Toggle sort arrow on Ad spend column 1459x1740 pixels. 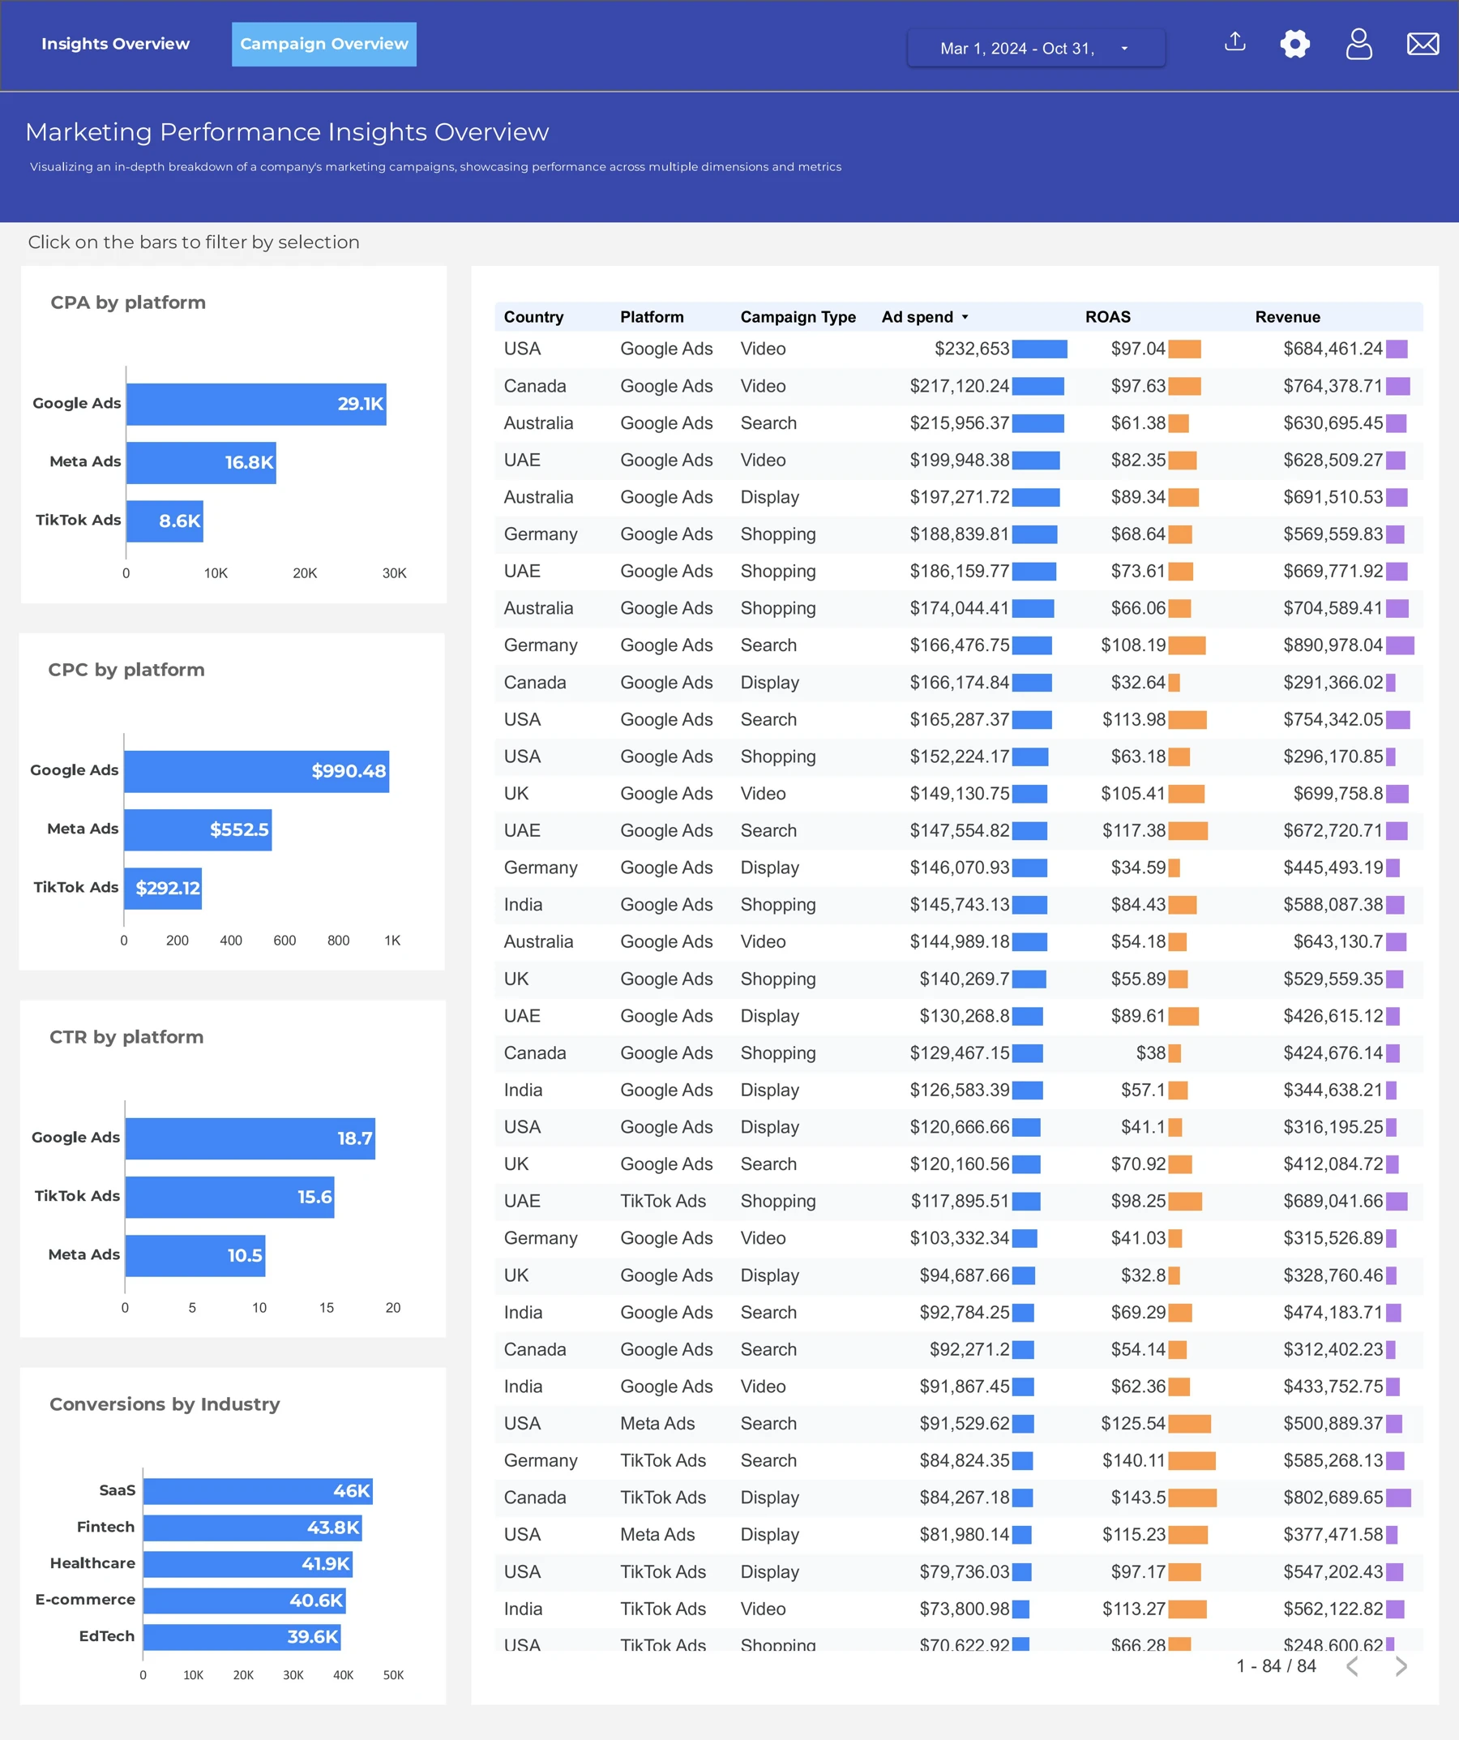pyautogui.click(x=965, y=317)
